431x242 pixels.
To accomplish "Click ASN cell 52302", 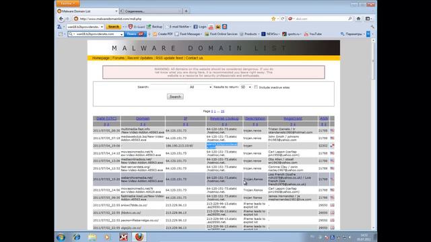I will point(323,146).
